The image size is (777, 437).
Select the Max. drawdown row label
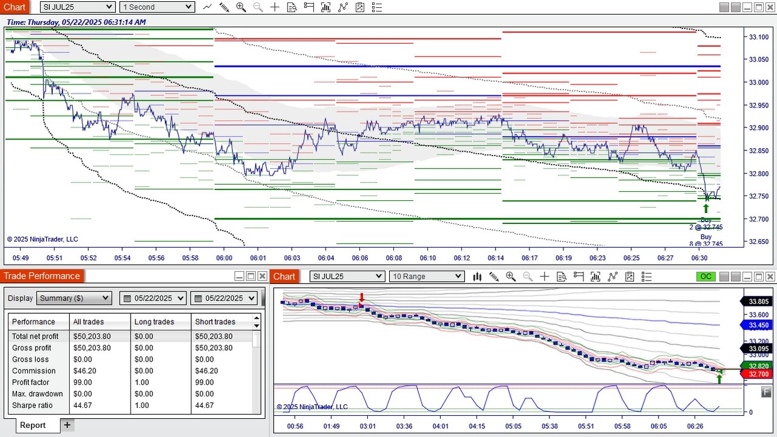point(38,394)
